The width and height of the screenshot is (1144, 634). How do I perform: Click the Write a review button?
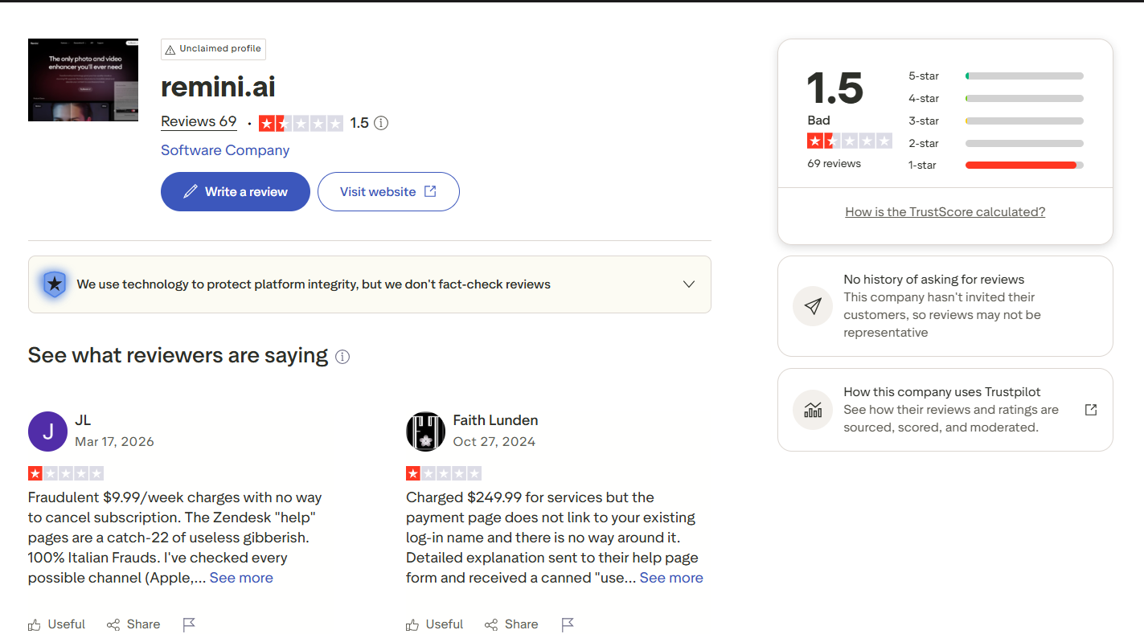pyautogui.click(x=235, y=191)
